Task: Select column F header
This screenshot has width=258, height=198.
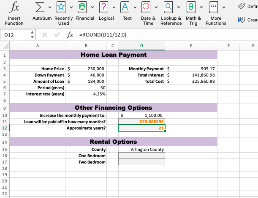Action: (228, 46)
